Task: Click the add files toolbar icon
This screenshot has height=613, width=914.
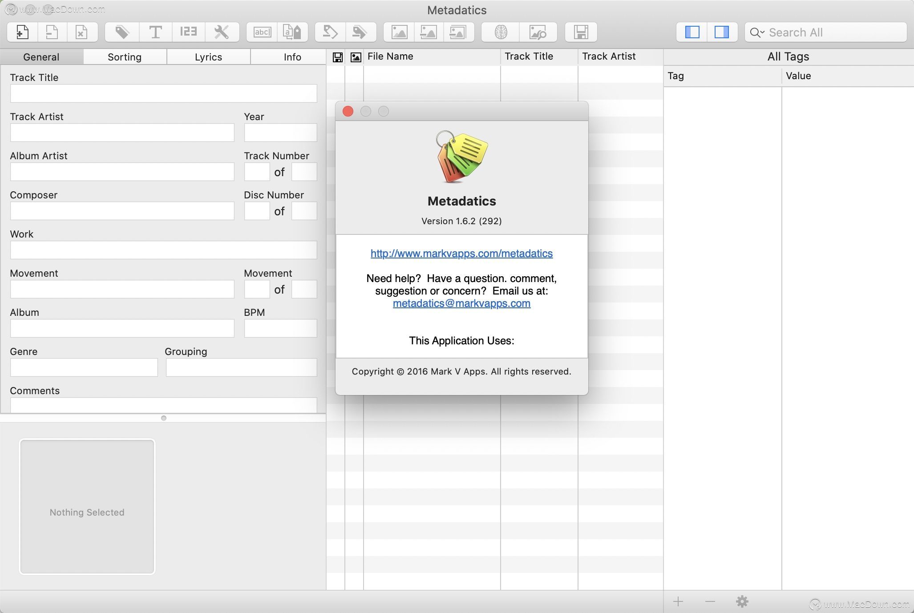Action: tap(22, 32)
